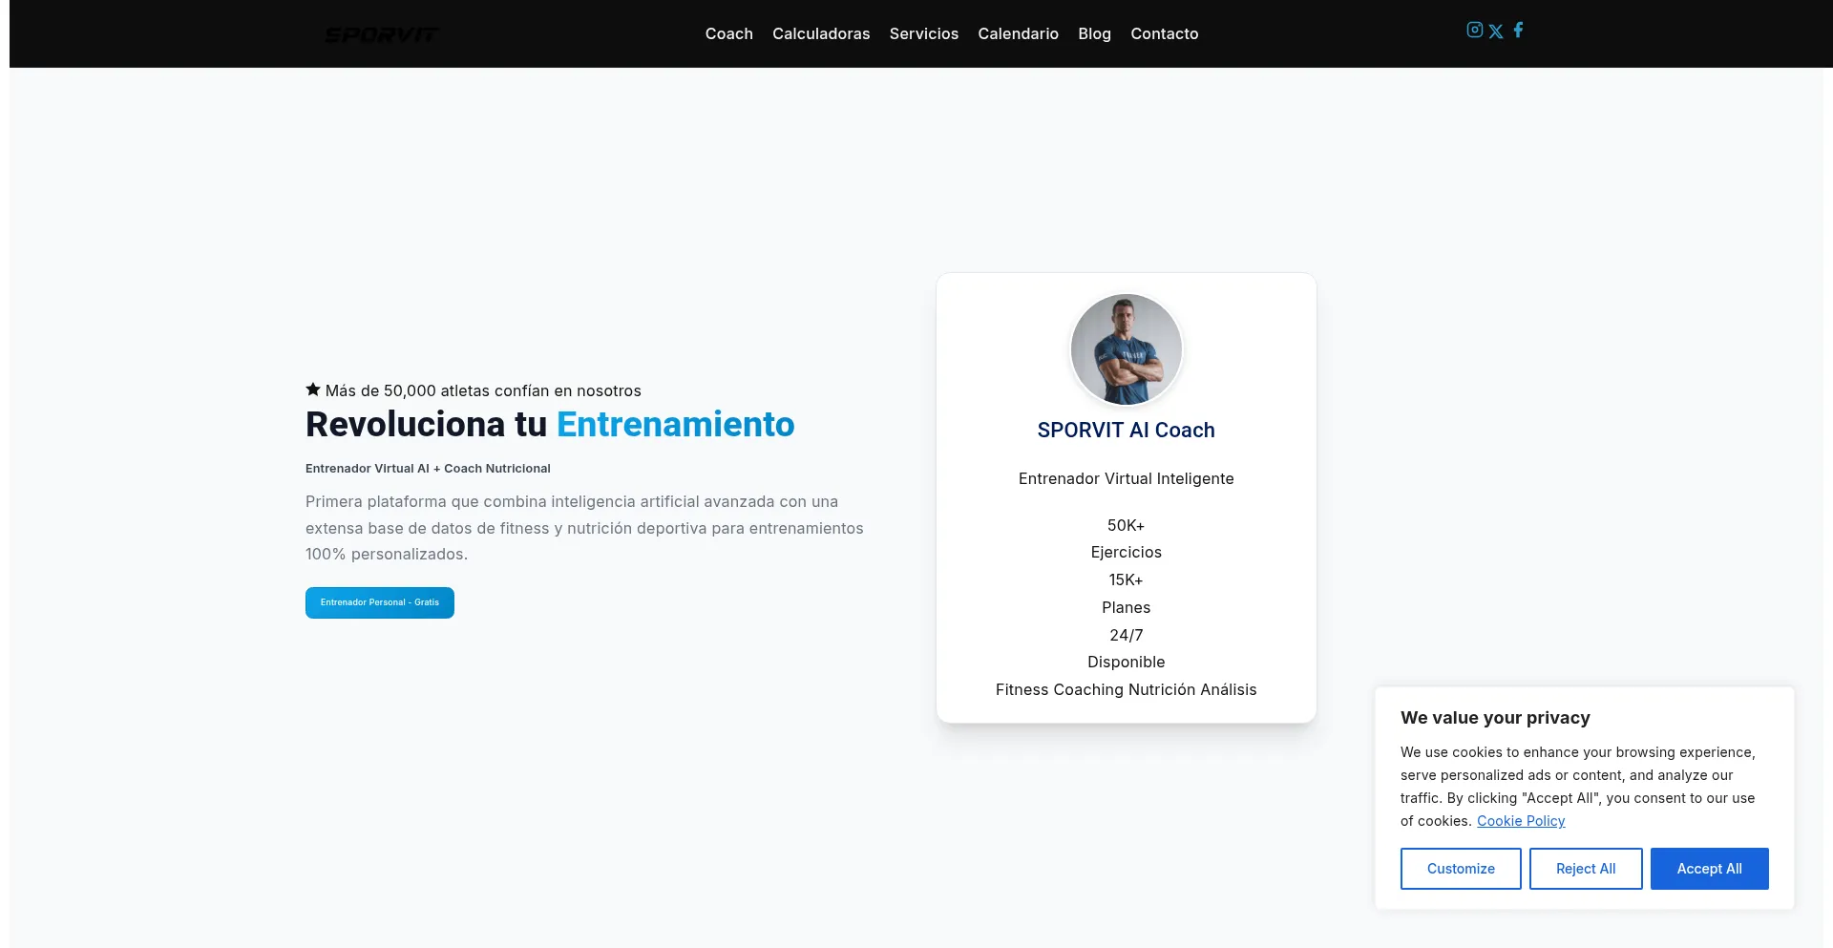Click Entrenador Personal - Gratis button

[x=379, y=602]
